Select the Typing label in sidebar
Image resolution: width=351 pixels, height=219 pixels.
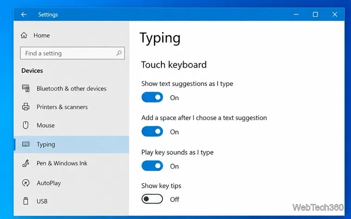point(46,144)
